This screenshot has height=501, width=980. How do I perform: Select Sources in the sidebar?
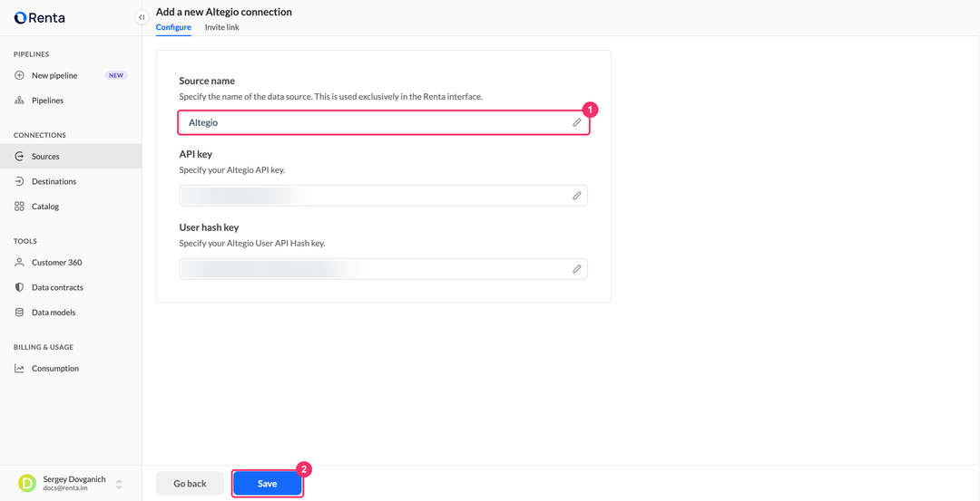(x=71, y=157)
